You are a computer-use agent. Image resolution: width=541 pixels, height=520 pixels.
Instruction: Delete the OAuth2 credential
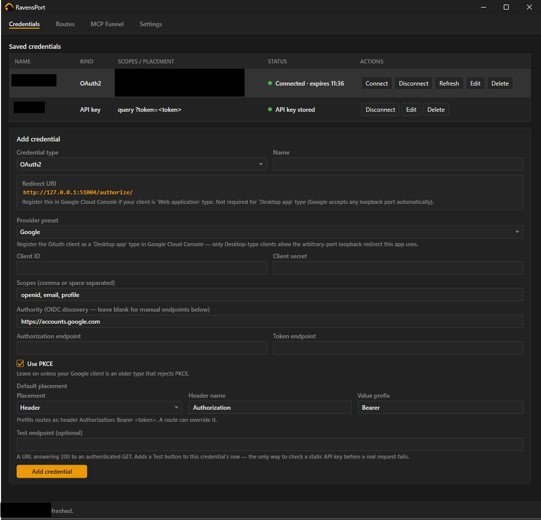click(x=500, y=84)
